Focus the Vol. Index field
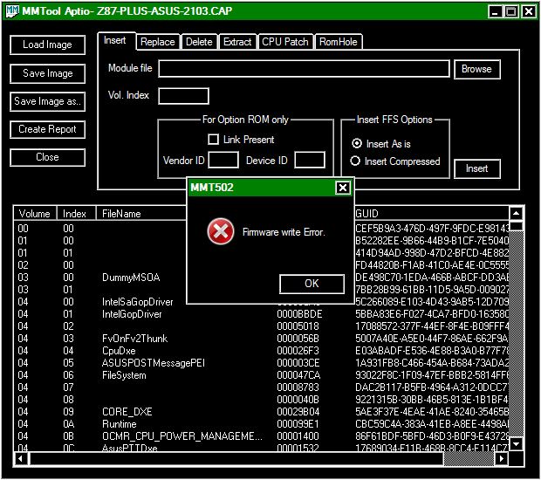This screenshot has height=480, width=541. [183, 96]
